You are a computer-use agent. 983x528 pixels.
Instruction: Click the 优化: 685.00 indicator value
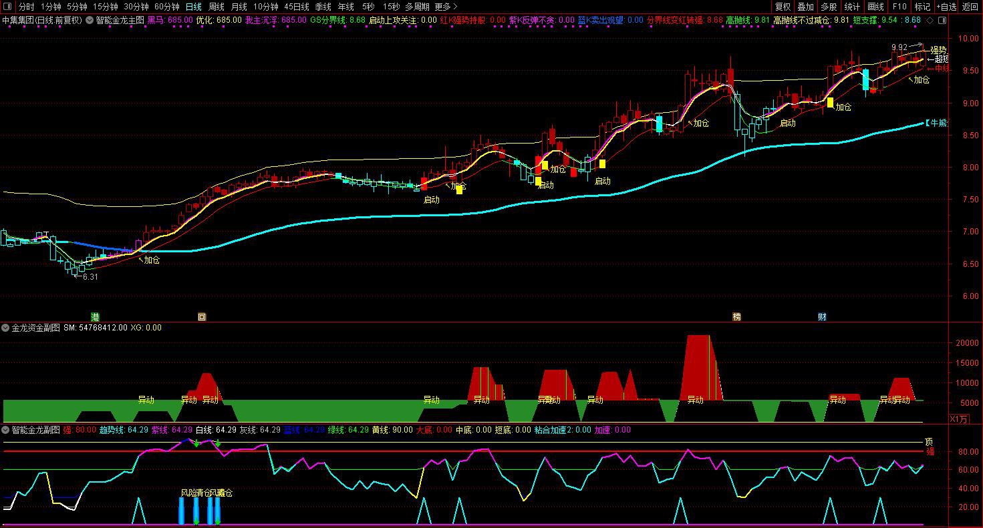coord(219,20)
